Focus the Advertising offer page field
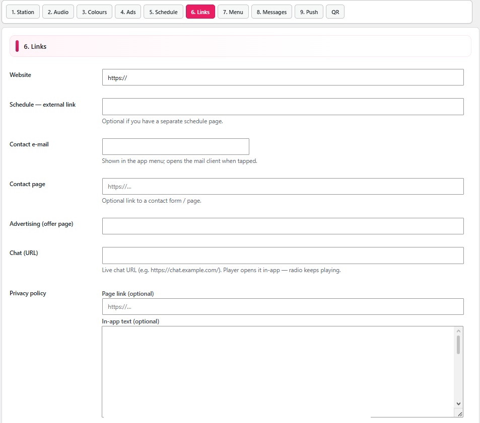Screen dimensions: 480x423 pos(283,226)
